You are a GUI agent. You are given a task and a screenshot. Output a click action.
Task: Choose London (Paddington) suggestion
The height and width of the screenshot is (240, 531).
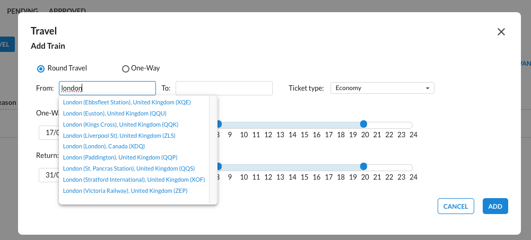pos(120,157)
